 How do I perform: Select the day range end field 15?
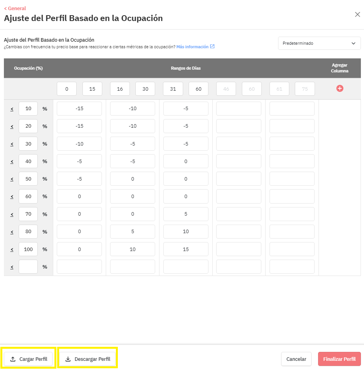coord(92,89)
